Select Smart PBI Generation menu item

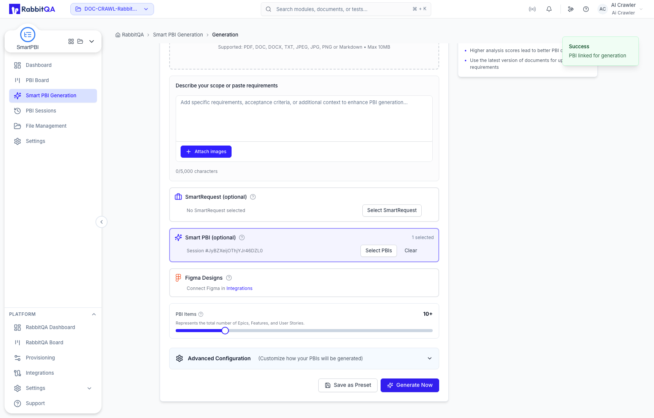pos(53,95)
